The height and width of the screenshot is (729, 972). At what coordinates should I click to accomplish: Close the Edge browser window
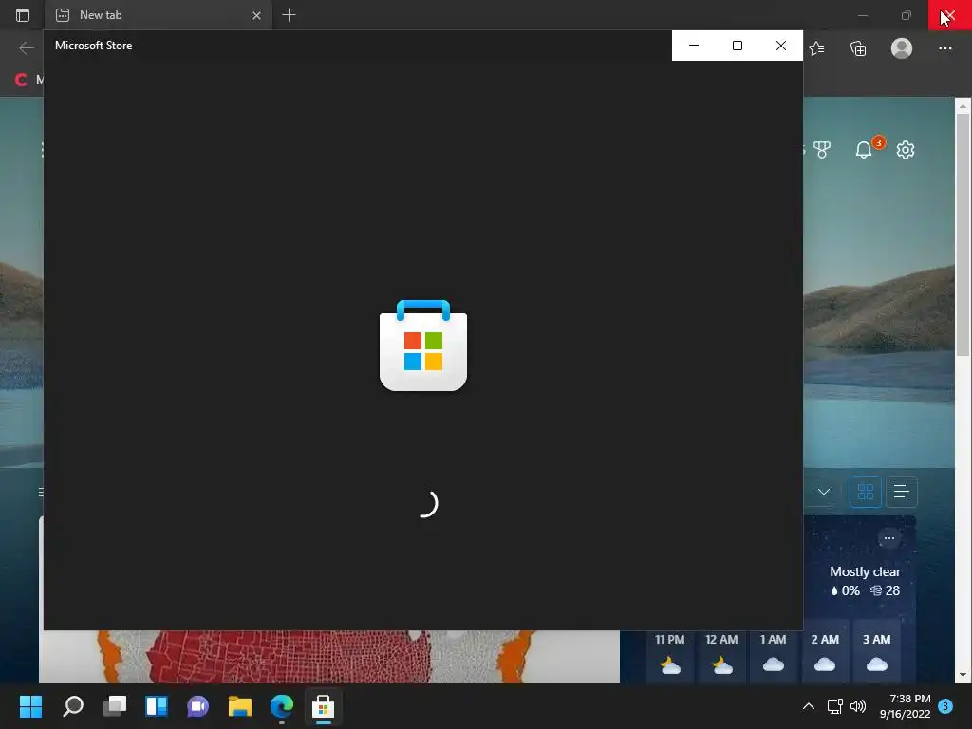tap(949, 15)
